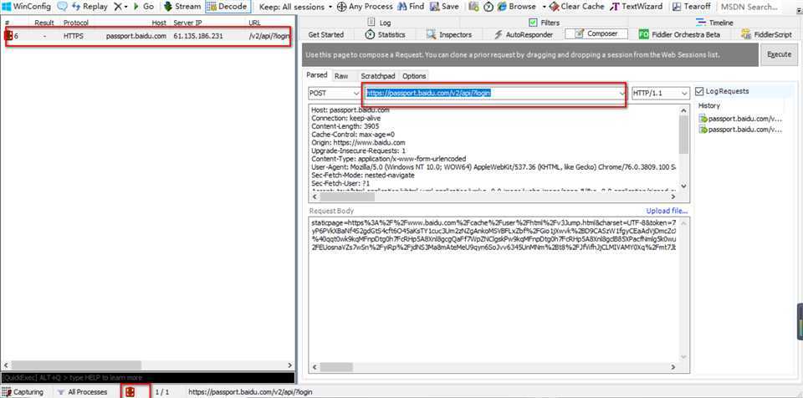The width and height of the screenshot is (803, 398).
Task: Click the Execute button
Action: point(779,54)
